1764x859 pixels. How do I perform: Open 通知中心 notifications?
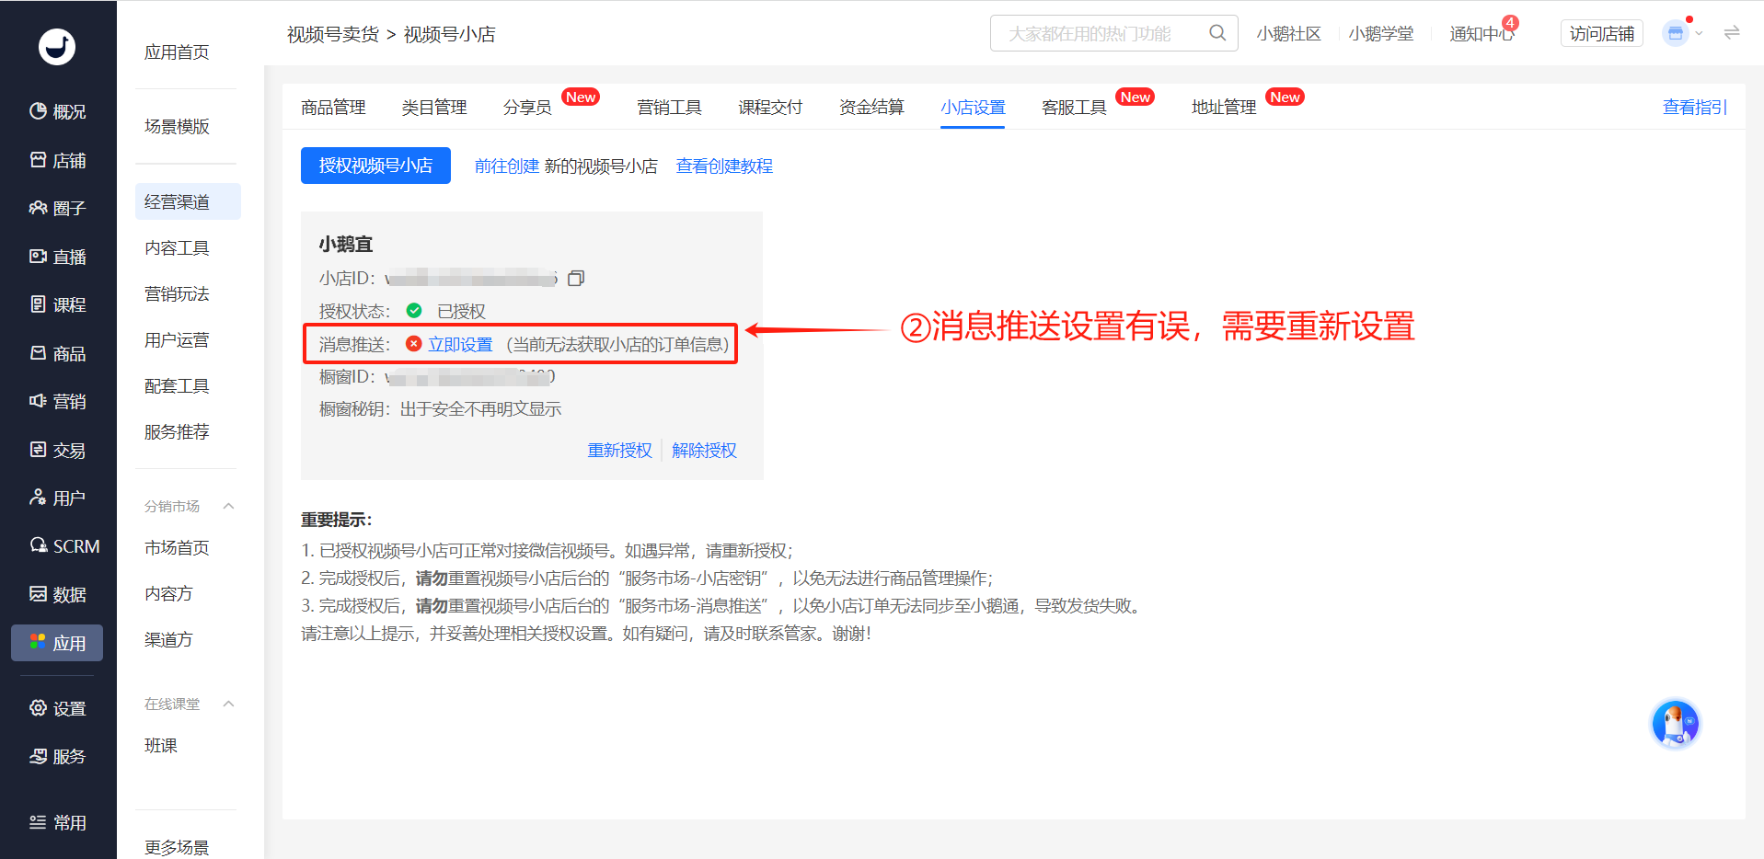[x=1482, y=33]
